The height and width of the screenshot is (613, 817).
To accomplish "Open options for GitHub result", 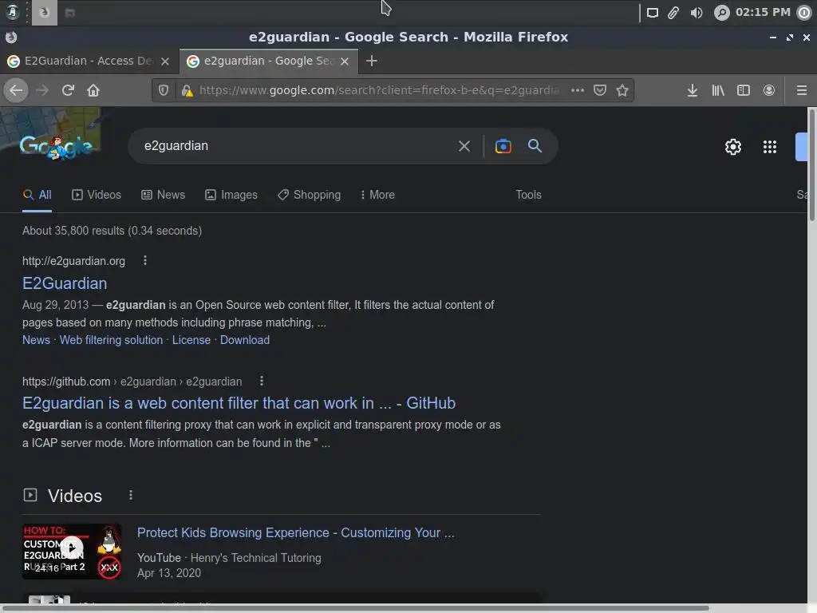I will tap(262, 381).
